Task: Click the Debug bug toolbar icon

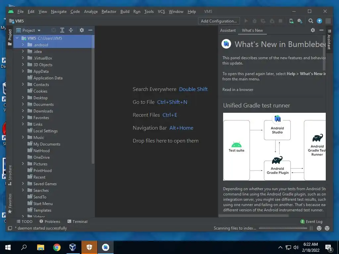Action: (255, 21)
